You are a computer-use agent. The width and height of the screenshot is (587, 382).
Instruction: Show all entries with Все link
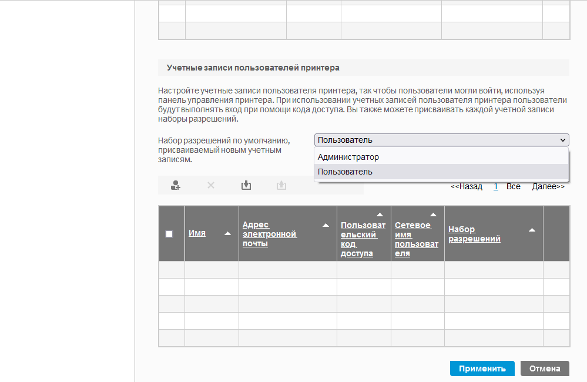click(x=514, y=186)
